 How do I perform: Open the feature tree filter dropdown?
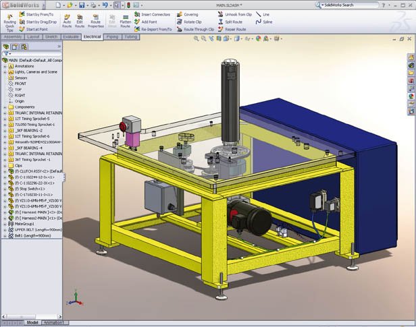click(7, 53)
